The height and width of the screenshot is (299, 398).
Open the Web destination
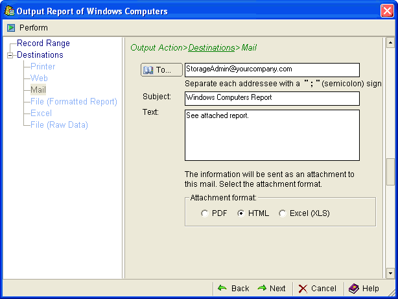(x=39, y=78)
